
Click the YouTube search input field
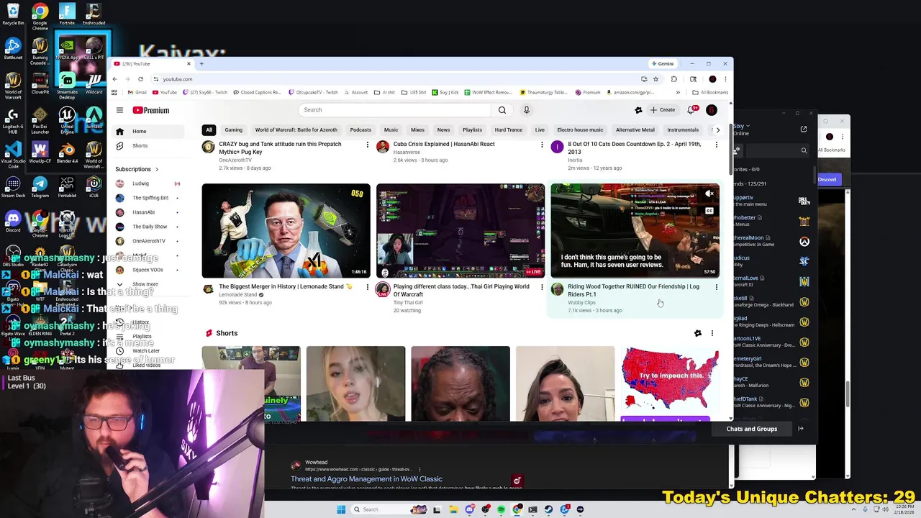[x=394, y=110]
